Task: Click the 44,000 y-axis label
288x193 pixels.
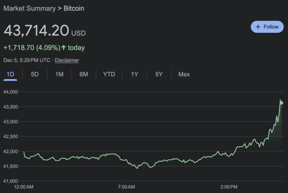Action: coord(11,92)
